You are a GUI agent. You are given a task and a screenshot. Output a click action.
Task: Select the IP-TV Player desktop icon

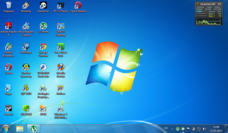60,6
